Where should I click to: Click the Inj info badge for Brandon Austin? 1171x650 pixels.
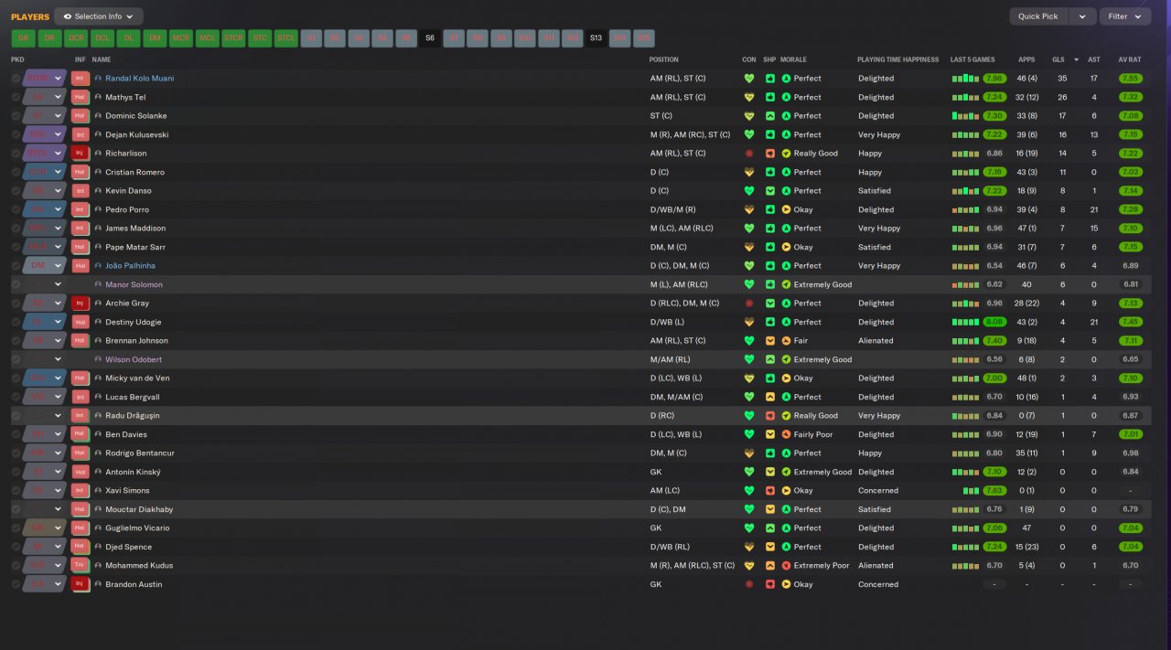pos(81,584)
